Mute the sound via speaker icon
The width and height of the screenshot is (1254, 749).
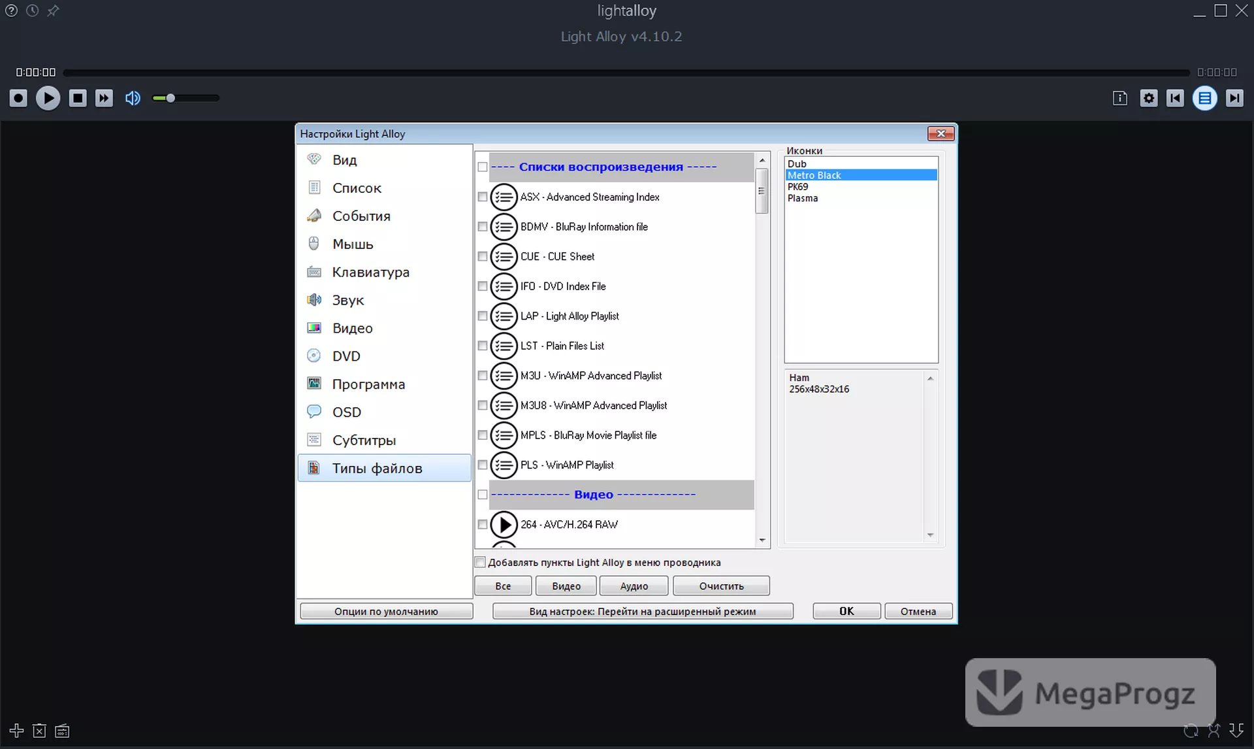click(133, 98)
